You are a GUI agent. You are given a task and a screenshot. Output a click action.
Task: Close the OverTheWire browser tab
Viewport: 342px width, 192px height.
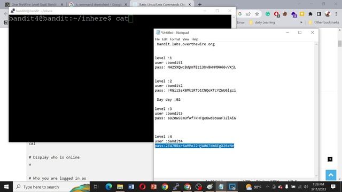tap(62, 4)
